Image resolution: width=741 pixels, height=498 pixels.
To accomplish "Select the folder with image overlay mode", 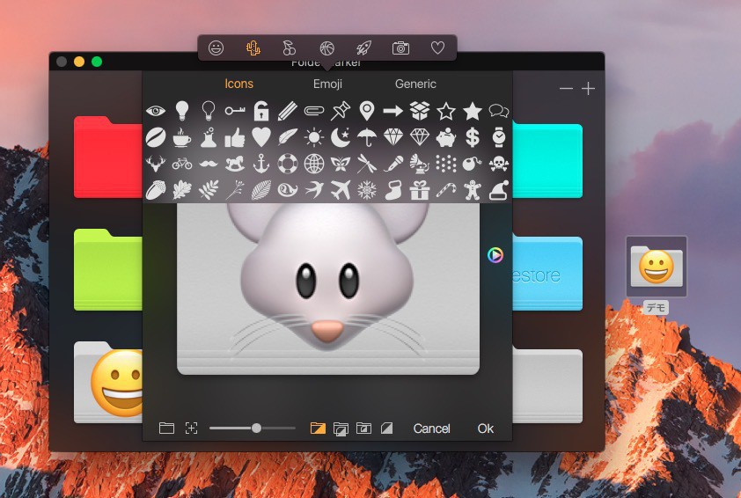I will point(363,428).
